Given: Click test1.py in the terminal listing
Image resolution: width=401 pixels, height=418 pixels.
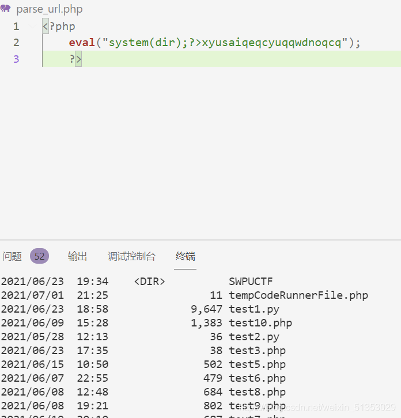Looking at the screenshot, I should (x=254, y=309).
